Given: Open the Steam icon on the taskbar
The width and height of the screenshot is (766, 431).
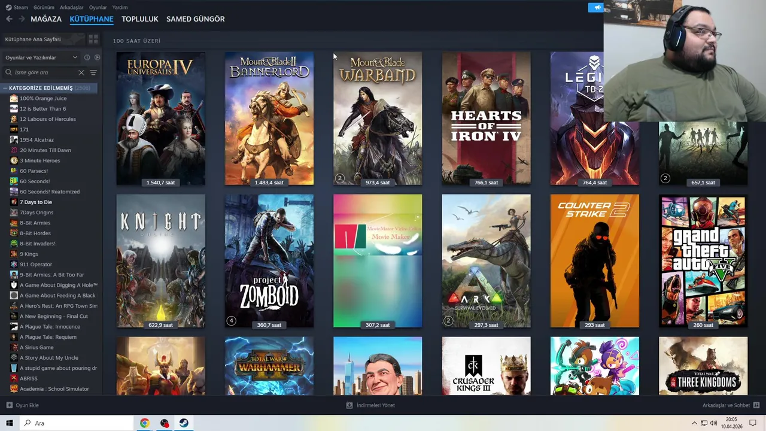Looking at the screenshot, I should pos(184,423).
